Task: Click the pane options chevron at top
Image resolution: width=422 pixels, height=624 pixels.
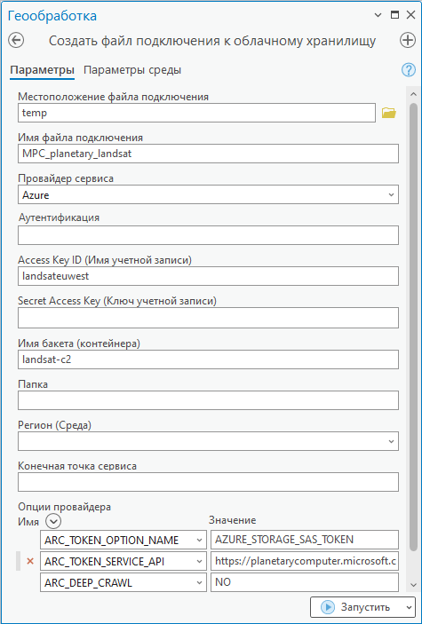Action: 378,15
